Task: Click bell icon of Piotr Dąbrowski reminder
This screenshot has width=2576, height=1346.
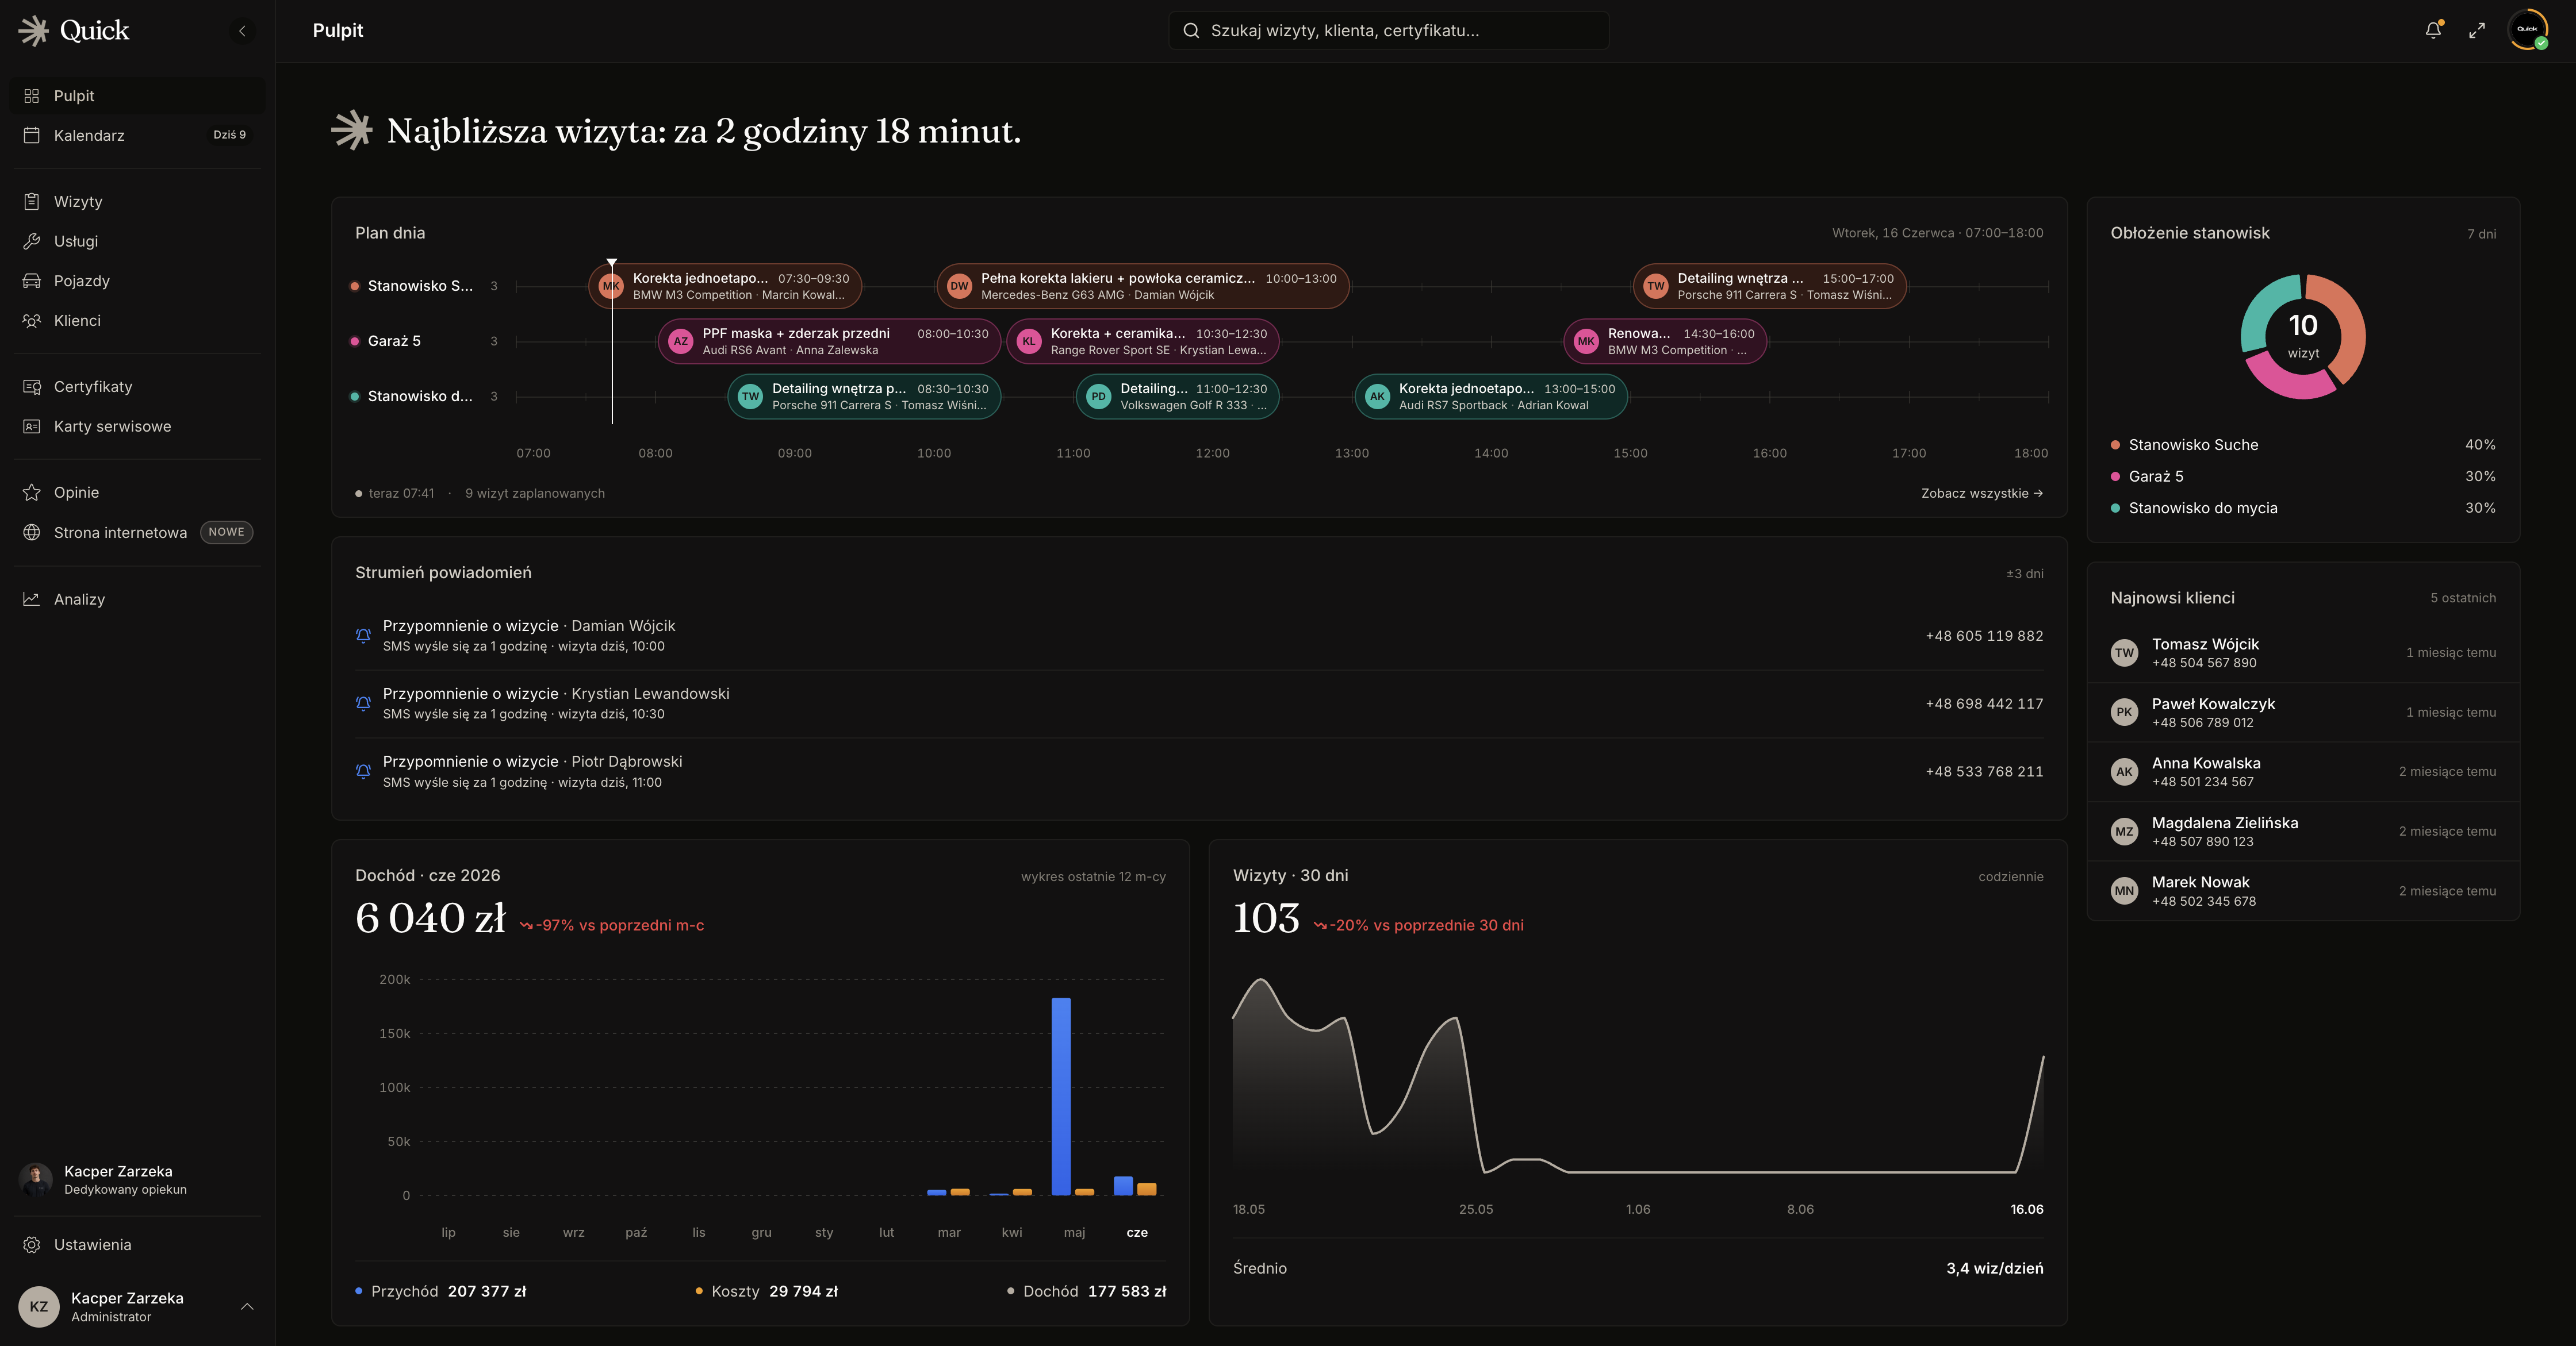Action: coord(363,771)
